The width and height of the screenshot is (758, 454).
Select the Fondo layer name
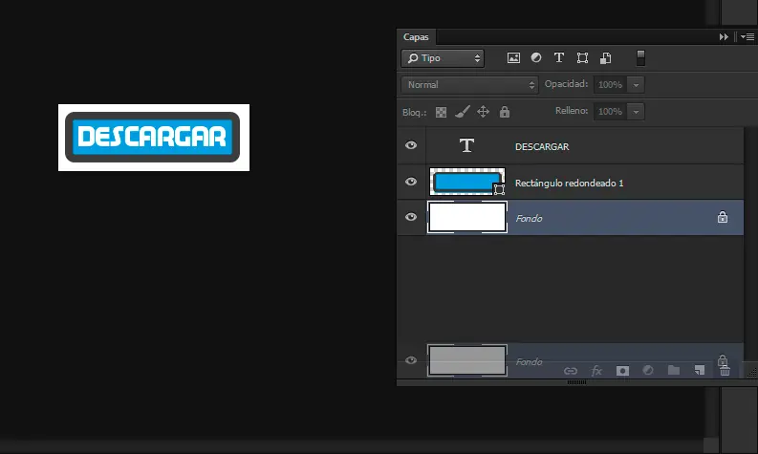(529, 219)
